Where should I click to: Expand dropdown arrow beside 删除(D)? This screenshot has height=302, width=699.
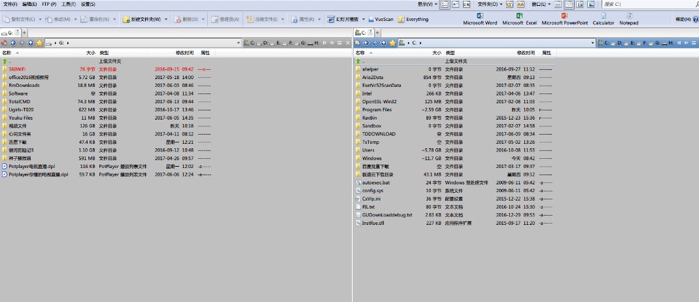203,20
